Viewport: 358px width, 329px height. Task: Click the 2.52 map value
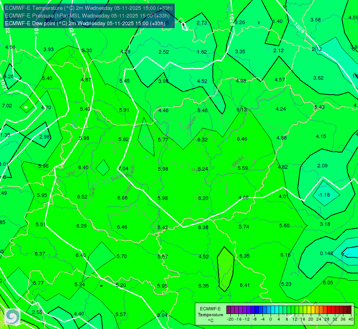click(164, 52)
